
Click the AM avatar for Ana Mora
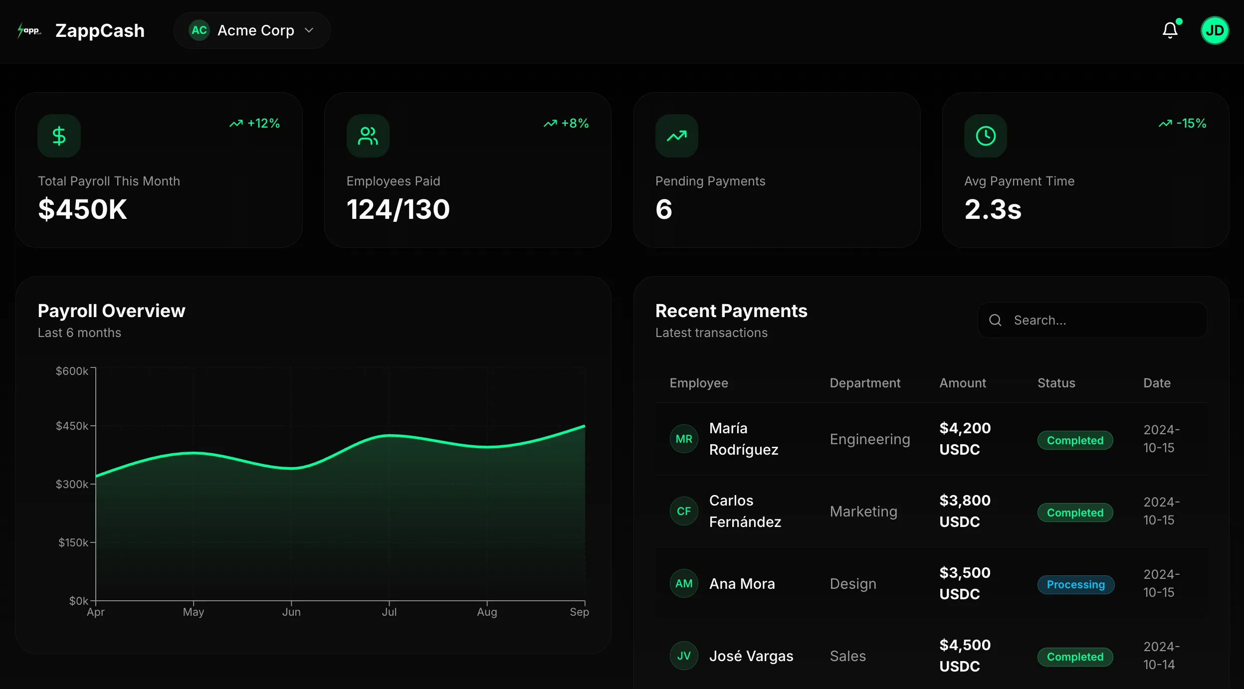coord(683,583)
